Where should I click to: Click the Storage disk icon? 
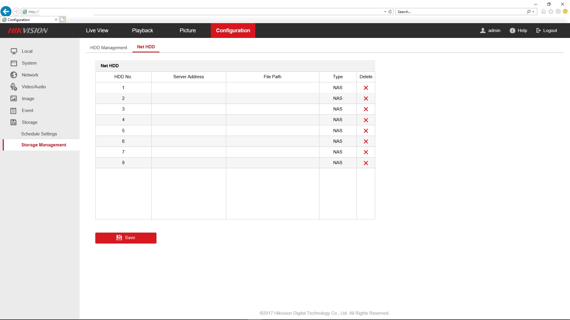(14, 122)
